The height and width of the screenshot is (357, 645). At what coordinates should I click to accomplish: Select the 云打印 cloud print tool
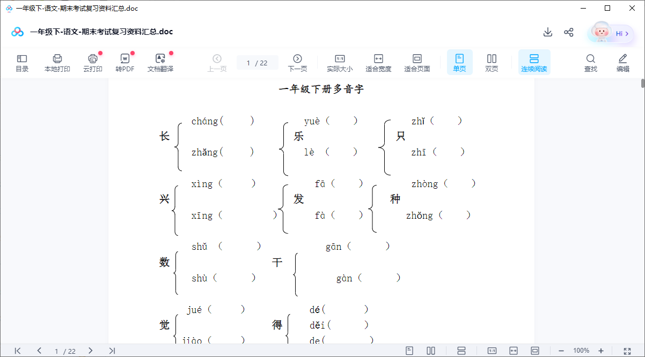click(92, 63)
